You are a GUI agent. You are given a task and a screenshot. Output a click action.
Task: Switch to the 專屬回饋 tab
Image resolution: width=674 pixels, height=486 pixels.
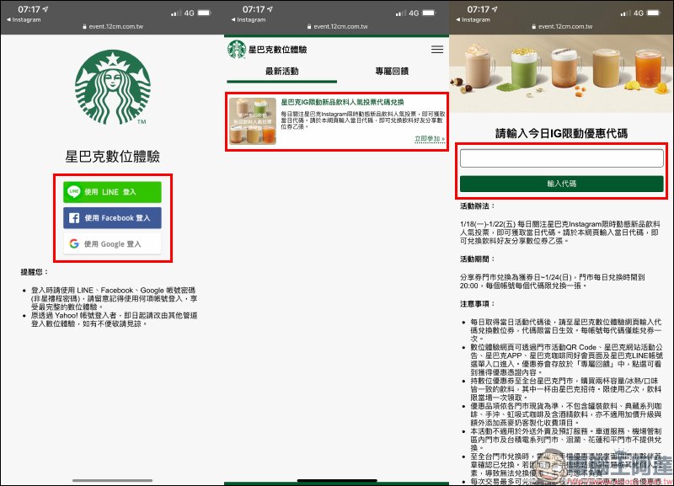(x=392, y=72)
